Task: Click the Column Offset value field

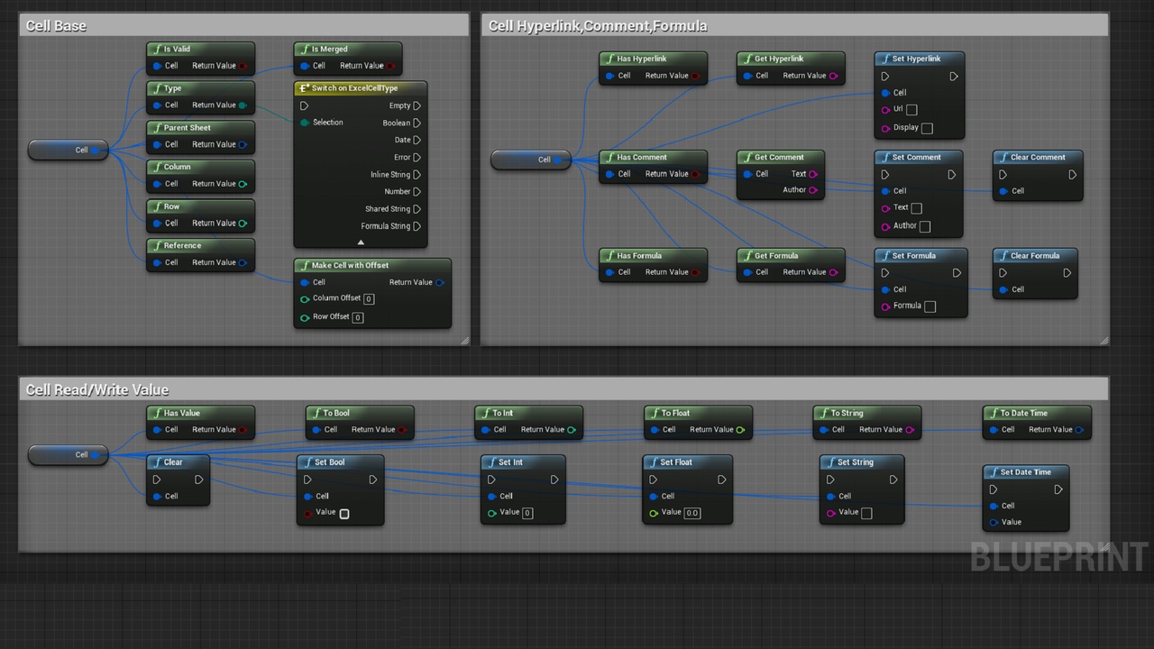Action: (x=369, y=298)
